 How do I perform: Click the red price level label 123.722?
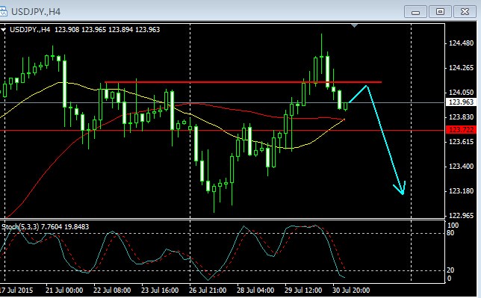(461, 129)
